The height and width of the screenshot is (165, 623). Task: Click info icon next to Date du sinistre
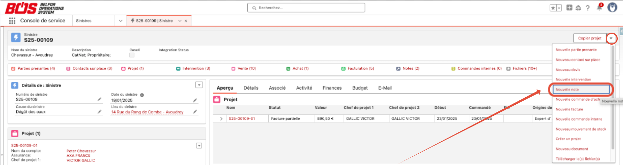[x=142, y=95]
